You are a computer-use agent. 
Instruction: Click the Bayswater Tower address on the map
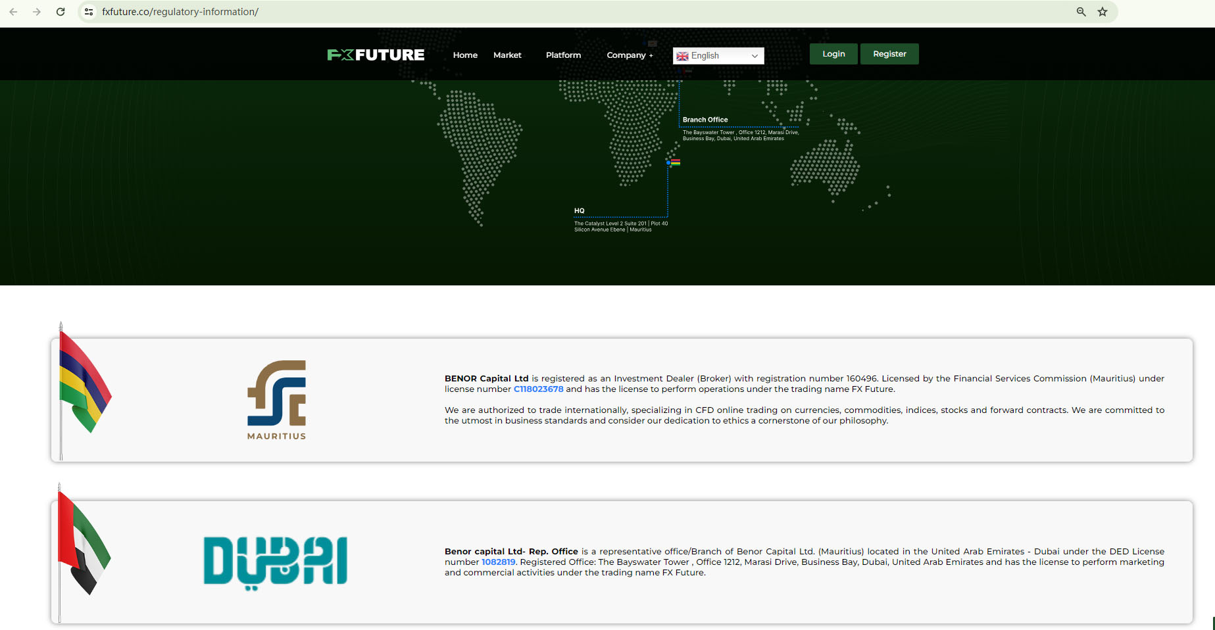pos(741,135)
